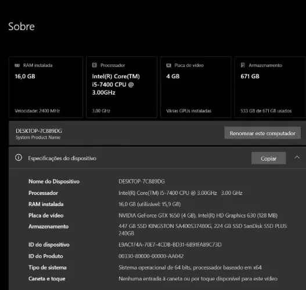The height and width of the screenshot is (290, 306).
Task: Click DESKTOP-7C889DG value in specifications list
Action: pyautogui.click(x=142, y=182)
